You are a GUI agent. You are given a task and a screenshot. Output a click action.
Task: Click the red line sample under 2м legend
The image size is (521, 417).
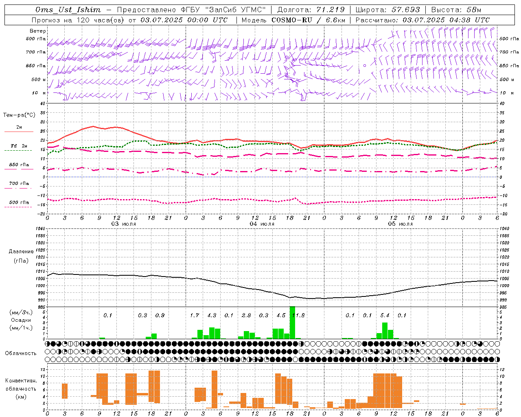coord(19,132)
